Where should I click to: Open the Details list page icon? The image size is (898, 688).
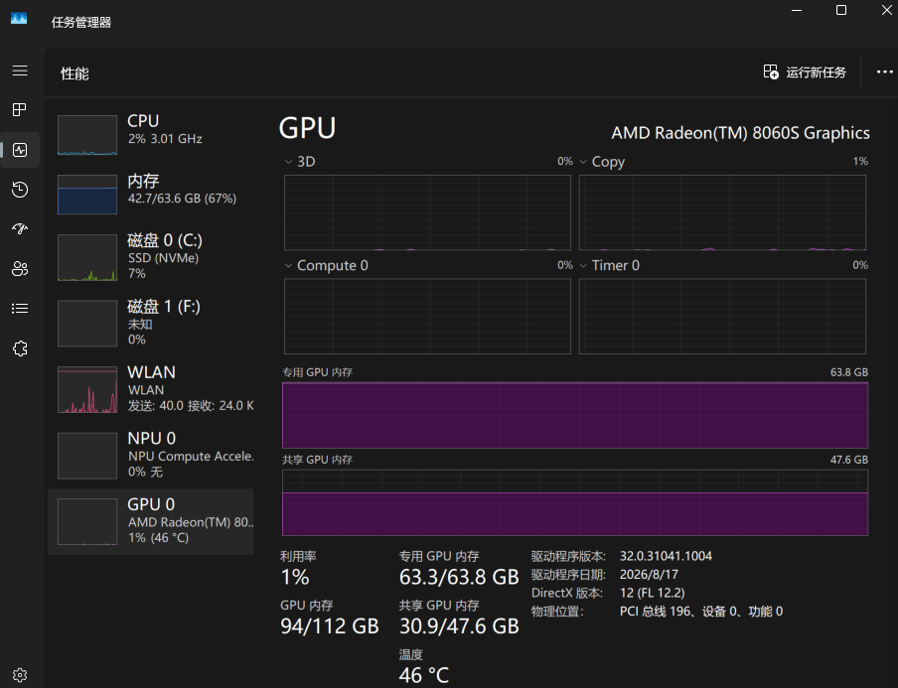click(x=20, y=309)
